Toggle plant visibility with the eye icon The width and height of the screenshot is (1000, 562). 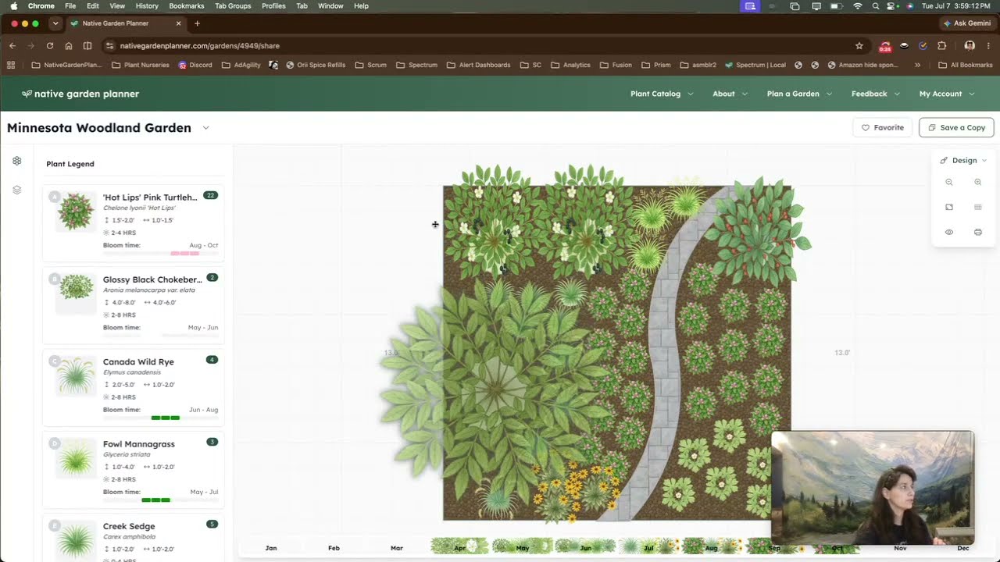click(949, 232)
